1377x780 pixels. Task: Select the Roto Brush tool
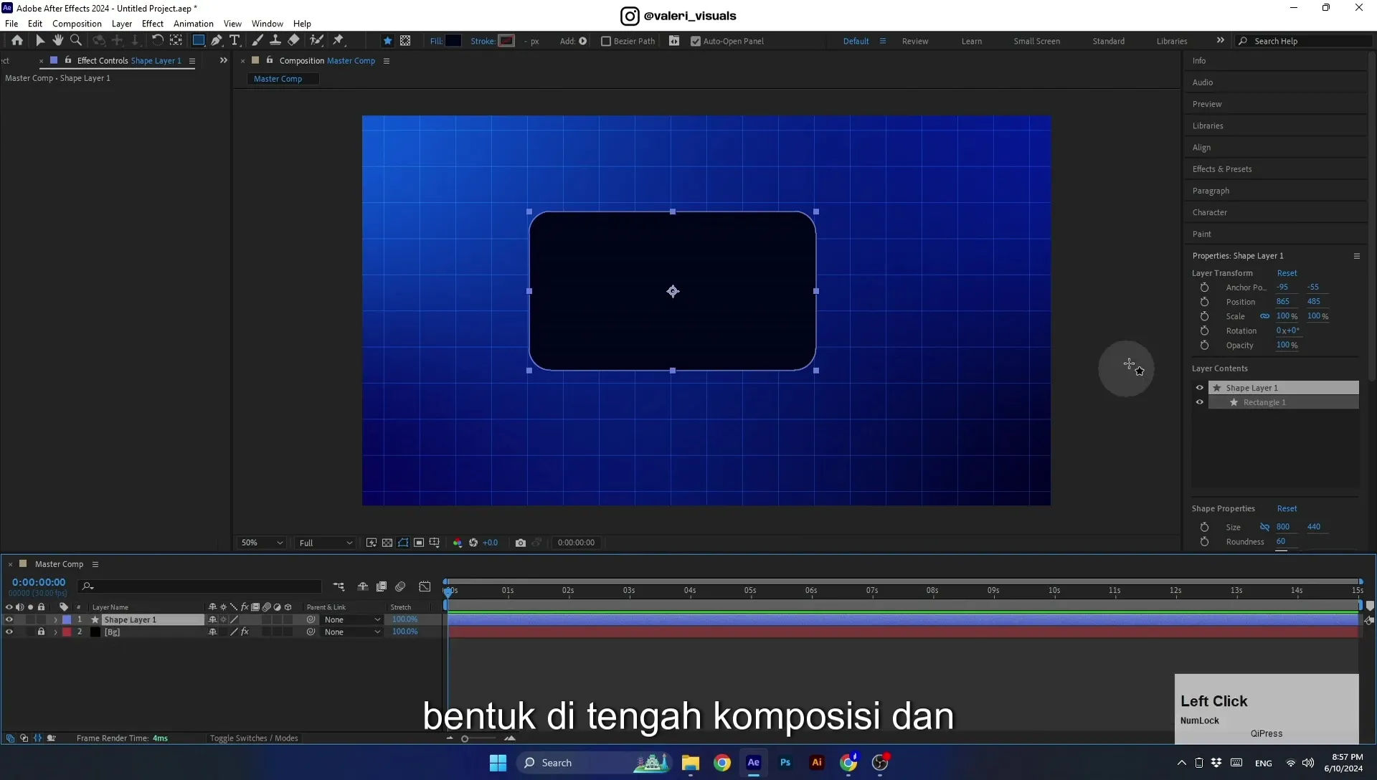point(316,41)
